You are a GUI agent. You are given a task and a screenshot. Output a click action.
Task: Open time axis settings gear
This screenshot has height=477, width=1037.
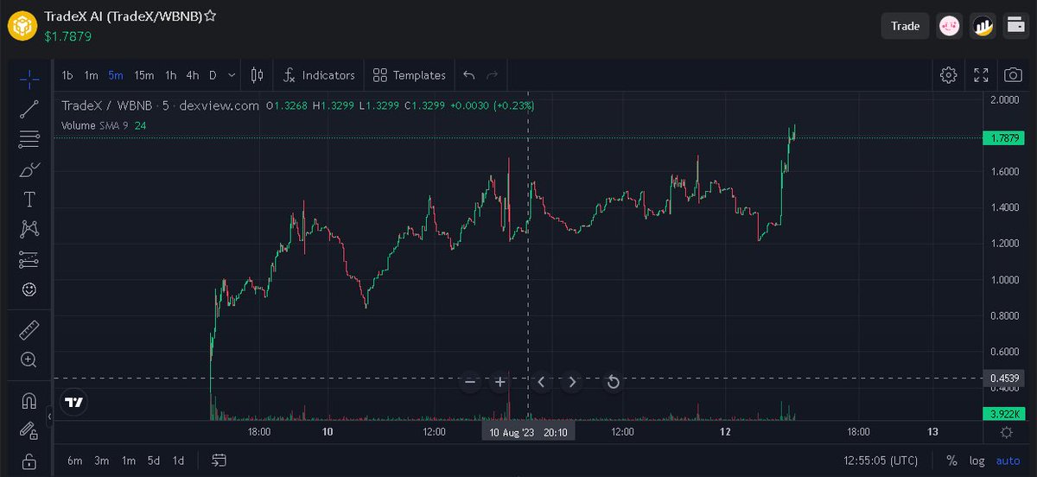tap(1006, 432)
